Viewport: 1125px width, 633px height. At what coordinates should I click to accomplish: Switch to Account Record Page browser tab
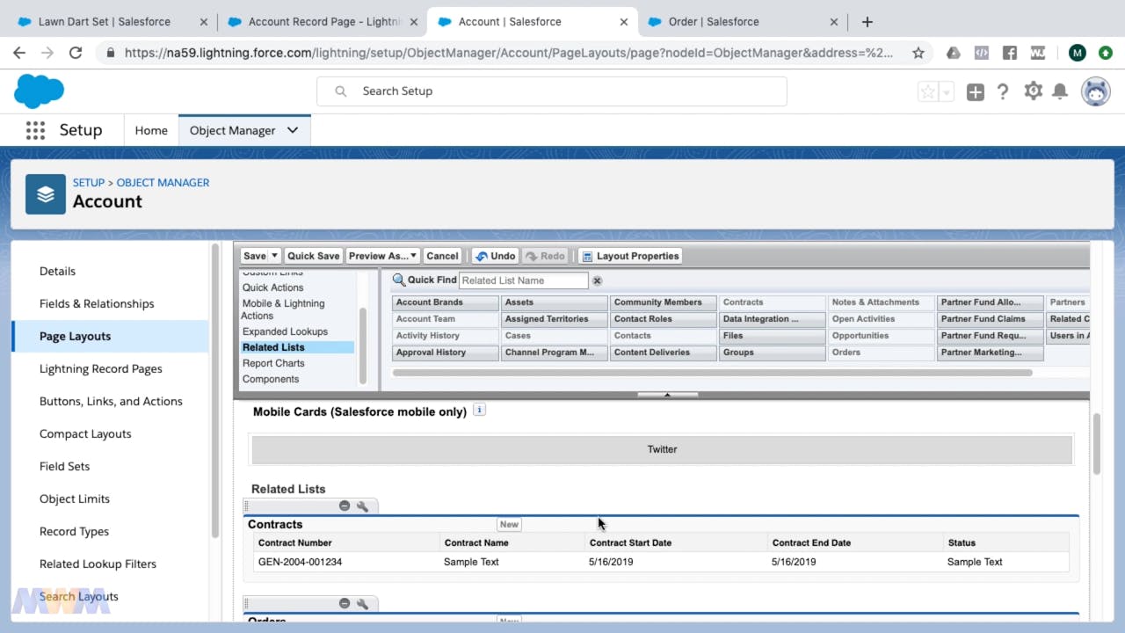coord(323,22)
